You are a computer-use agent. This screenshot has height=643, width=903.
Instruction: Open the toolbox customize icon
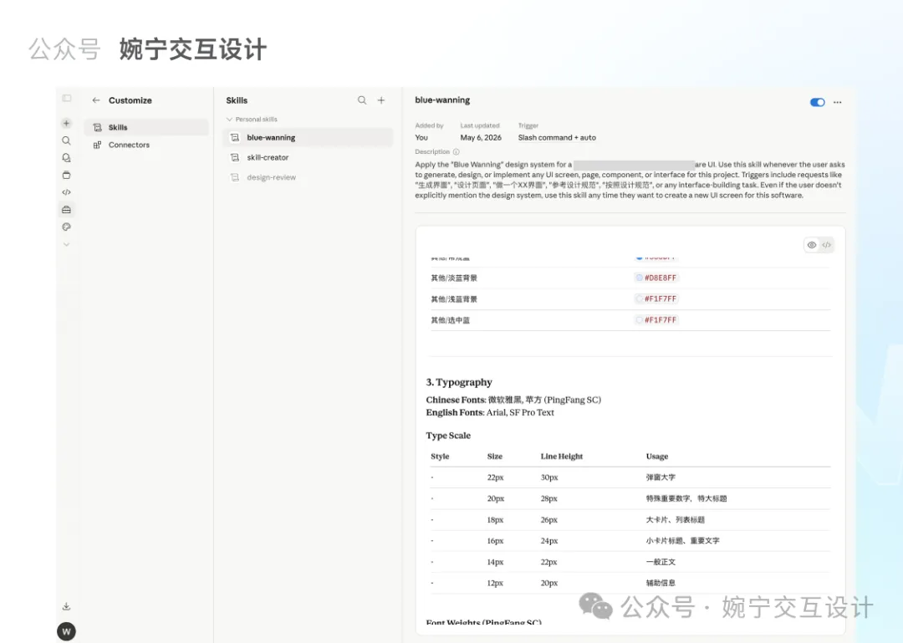(x=66, y=210)
